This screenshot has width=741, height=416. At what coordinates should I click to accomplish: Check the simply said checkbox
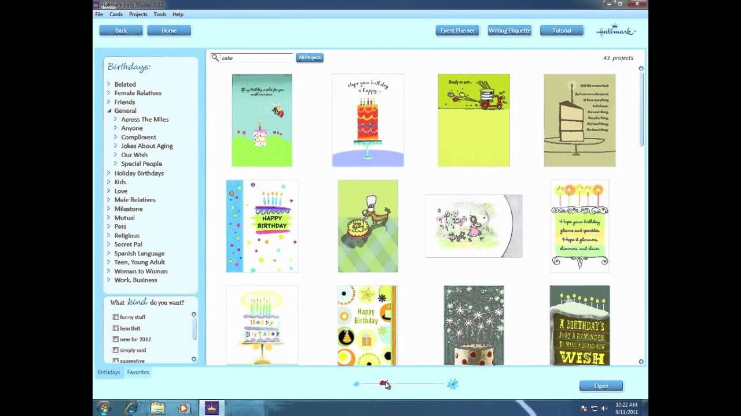[115, 350]
